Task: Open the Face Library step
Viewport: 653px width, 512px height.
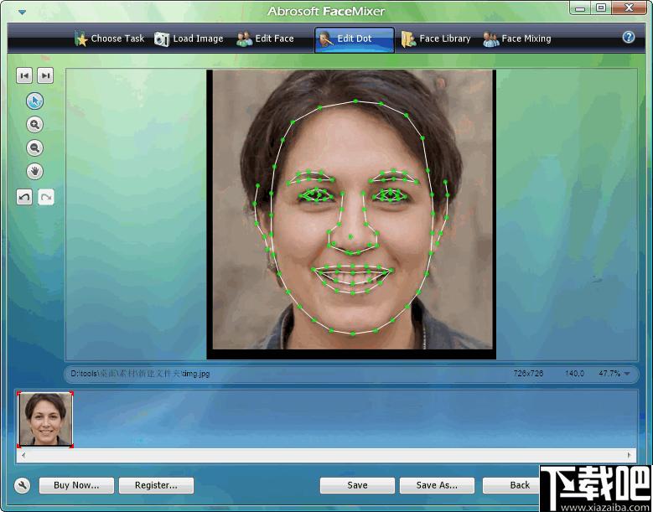Action: tap(436, 39)
